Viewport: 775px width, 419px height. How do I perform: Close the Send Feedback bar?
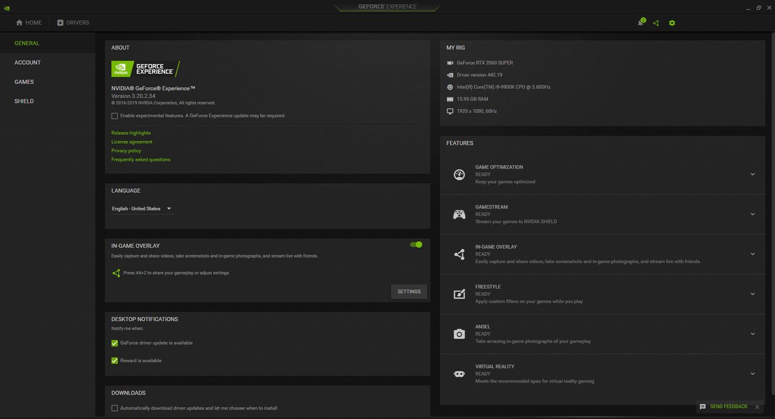point(757,407)
